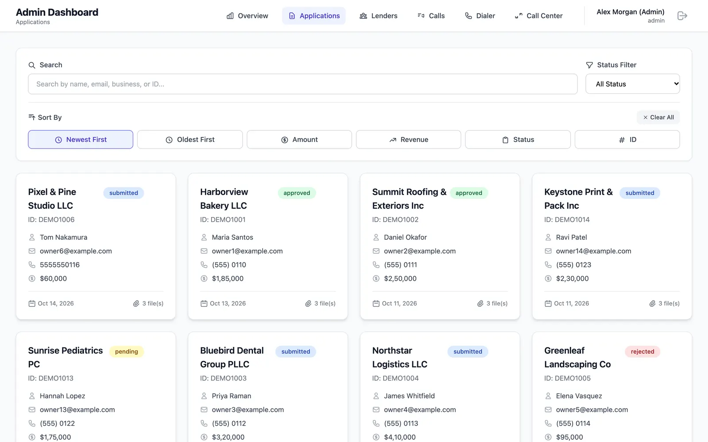
Task: Click the email icon for owner14@example.com
Action: click(548, 251)
